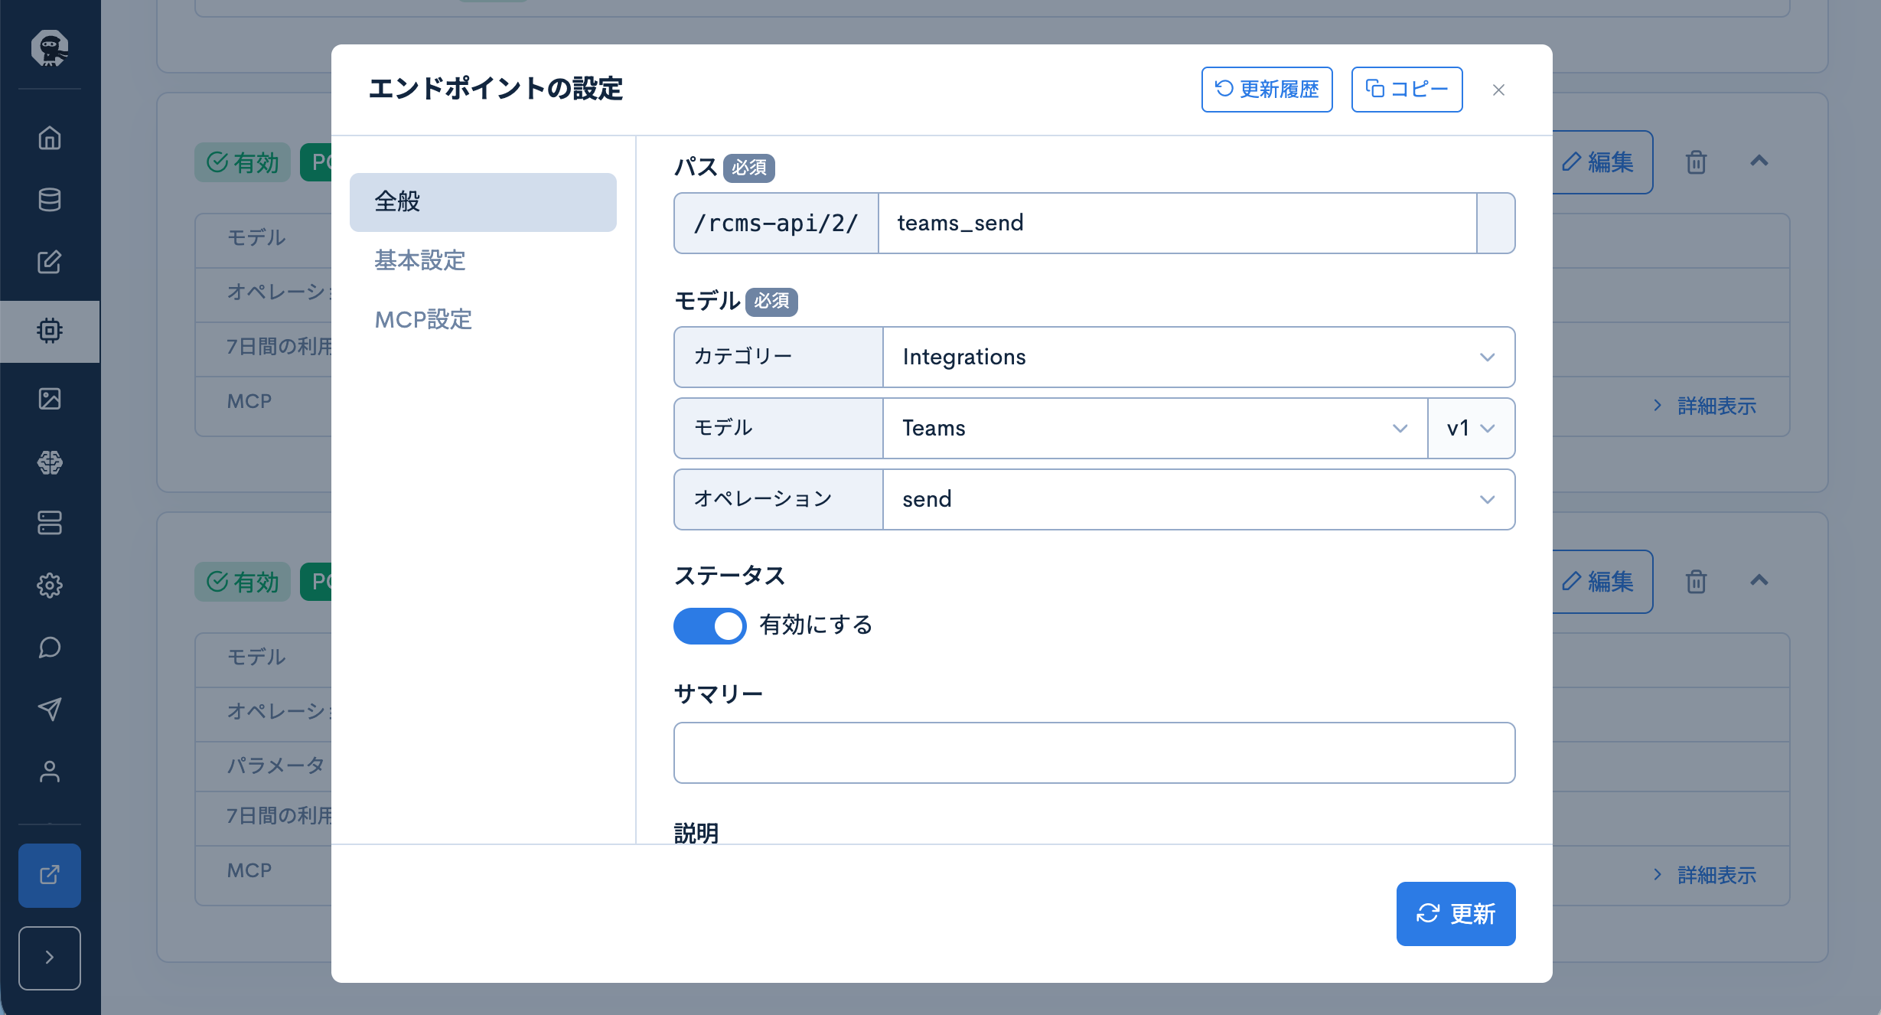
Task: Click the パラメータ row label in background
Action: point(275,765)
